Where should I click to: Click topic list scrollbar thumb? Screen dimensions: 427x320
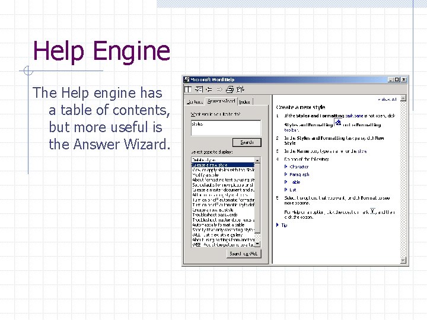click(257, 198)
